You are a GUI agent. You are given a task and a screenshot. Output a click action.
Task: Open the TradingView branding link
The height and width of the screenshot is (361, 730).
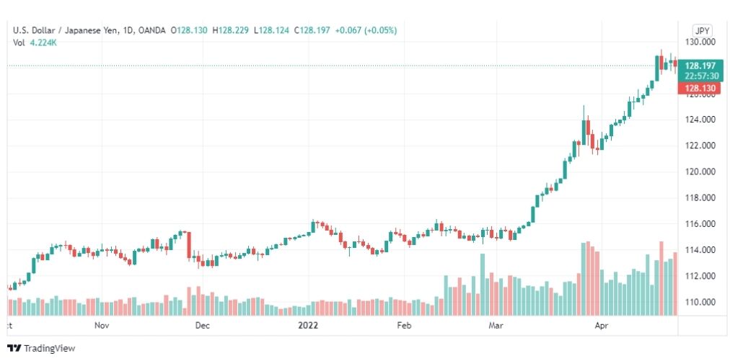[x=41, y=348]
